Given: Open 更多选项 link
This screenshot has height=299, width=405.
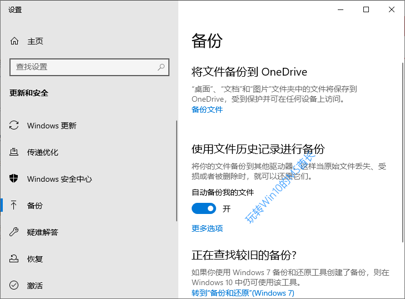Looking at the screenshot, I should click(x=207, y=228).
